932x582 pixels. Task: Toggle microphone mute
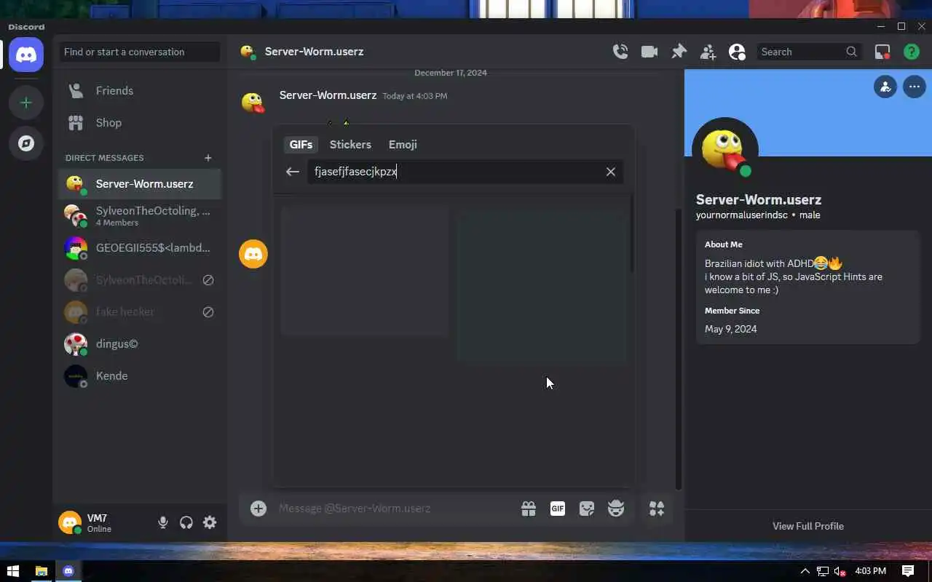point(163,522)
